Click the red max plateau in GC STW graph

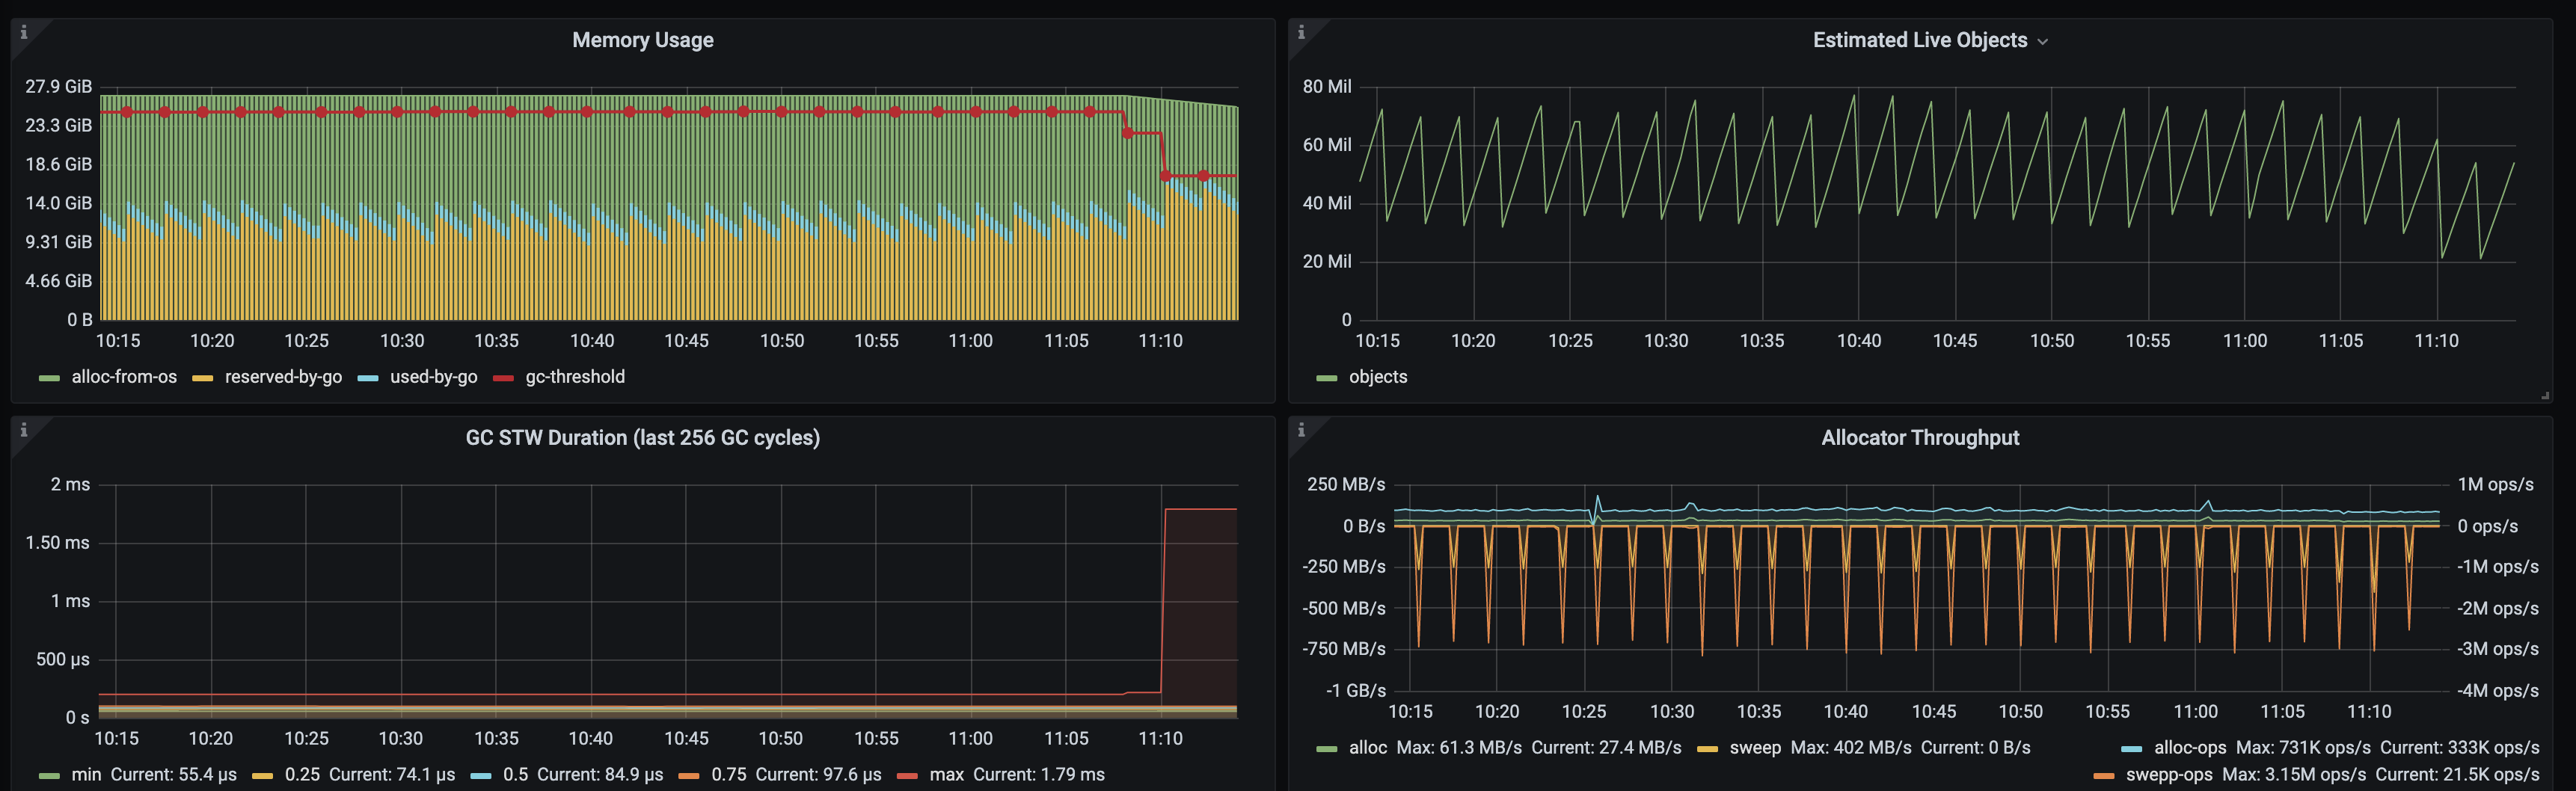point(1200,509)
